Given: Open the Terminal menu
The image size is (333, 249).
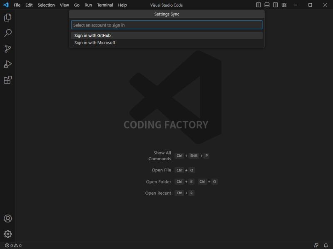Looking at the screenshot, I should [x=105, y=5].
